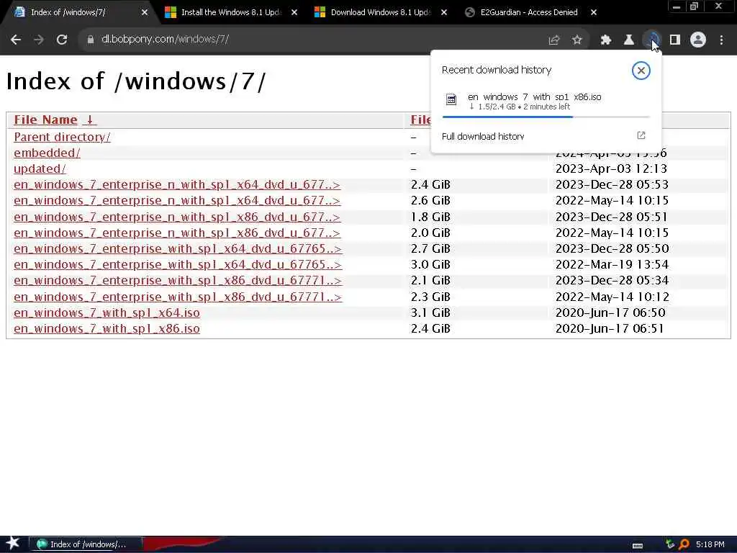Click the 5:18 PM clock

click(x=710, y=544)
